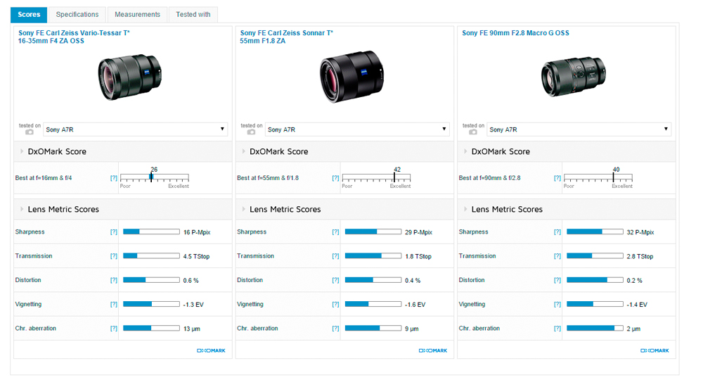The image size is (703, 387).
Task: Click help icon for 55mm lens Vignetting
Action: click(x=335, y=305)
